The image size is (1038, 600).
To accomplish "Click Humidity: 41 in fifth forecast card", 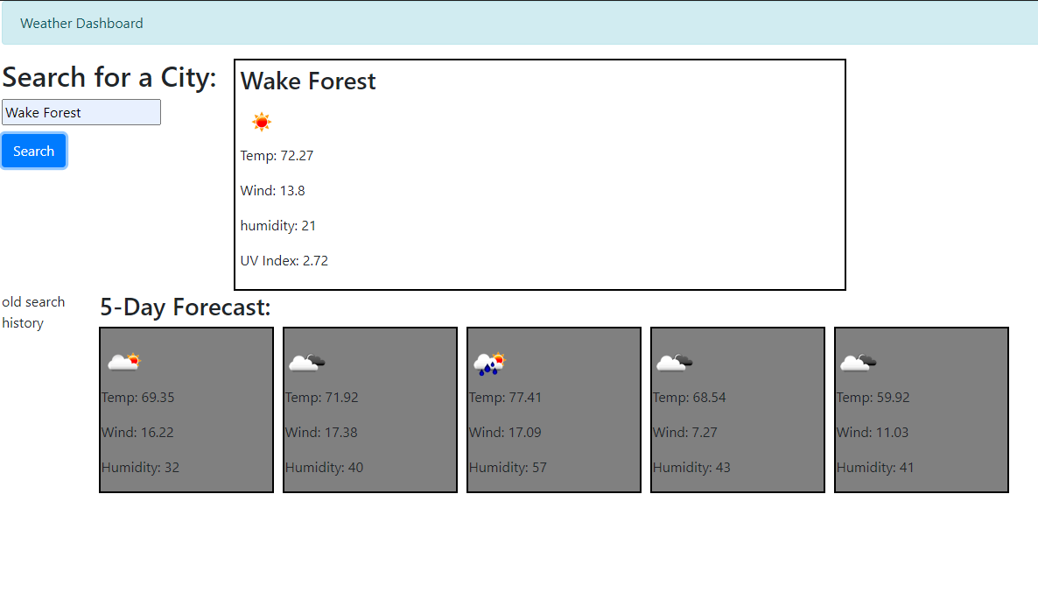I will (x=876, y=468).
